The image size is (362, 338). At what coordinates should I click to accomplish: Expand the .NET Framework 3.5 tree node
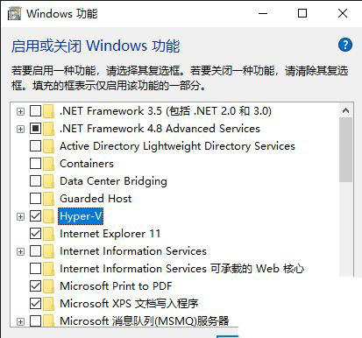point(20,111)
